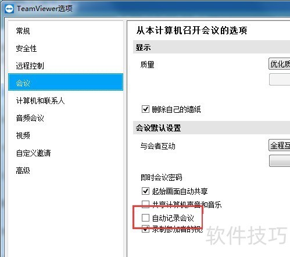Select 远程控制 in the sidebar
The height and width of the screenshot is (257, 290).
click(x=30, y=66)
